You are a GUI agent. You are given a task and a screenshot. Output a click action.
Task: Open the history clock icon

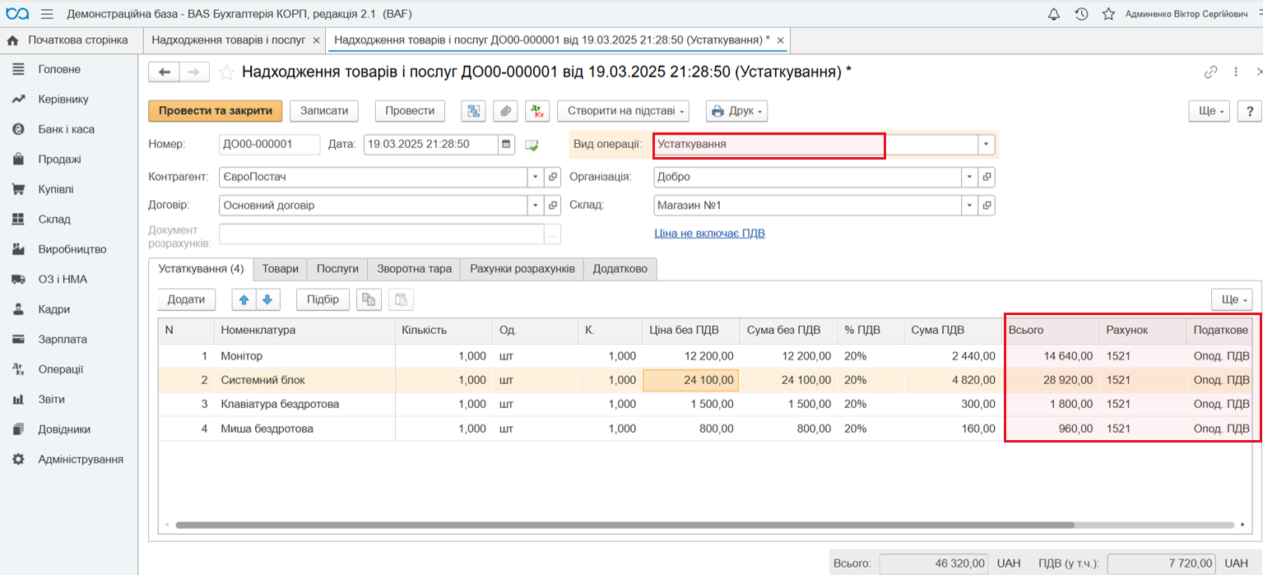(x=1082, y=14)
